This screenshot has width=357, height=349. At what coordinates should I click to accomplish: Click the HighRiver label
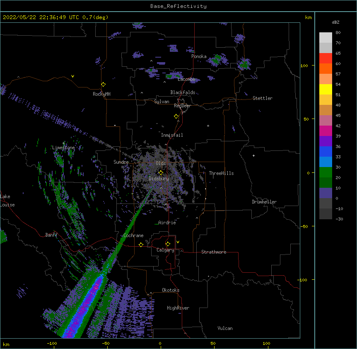point(178,308)
